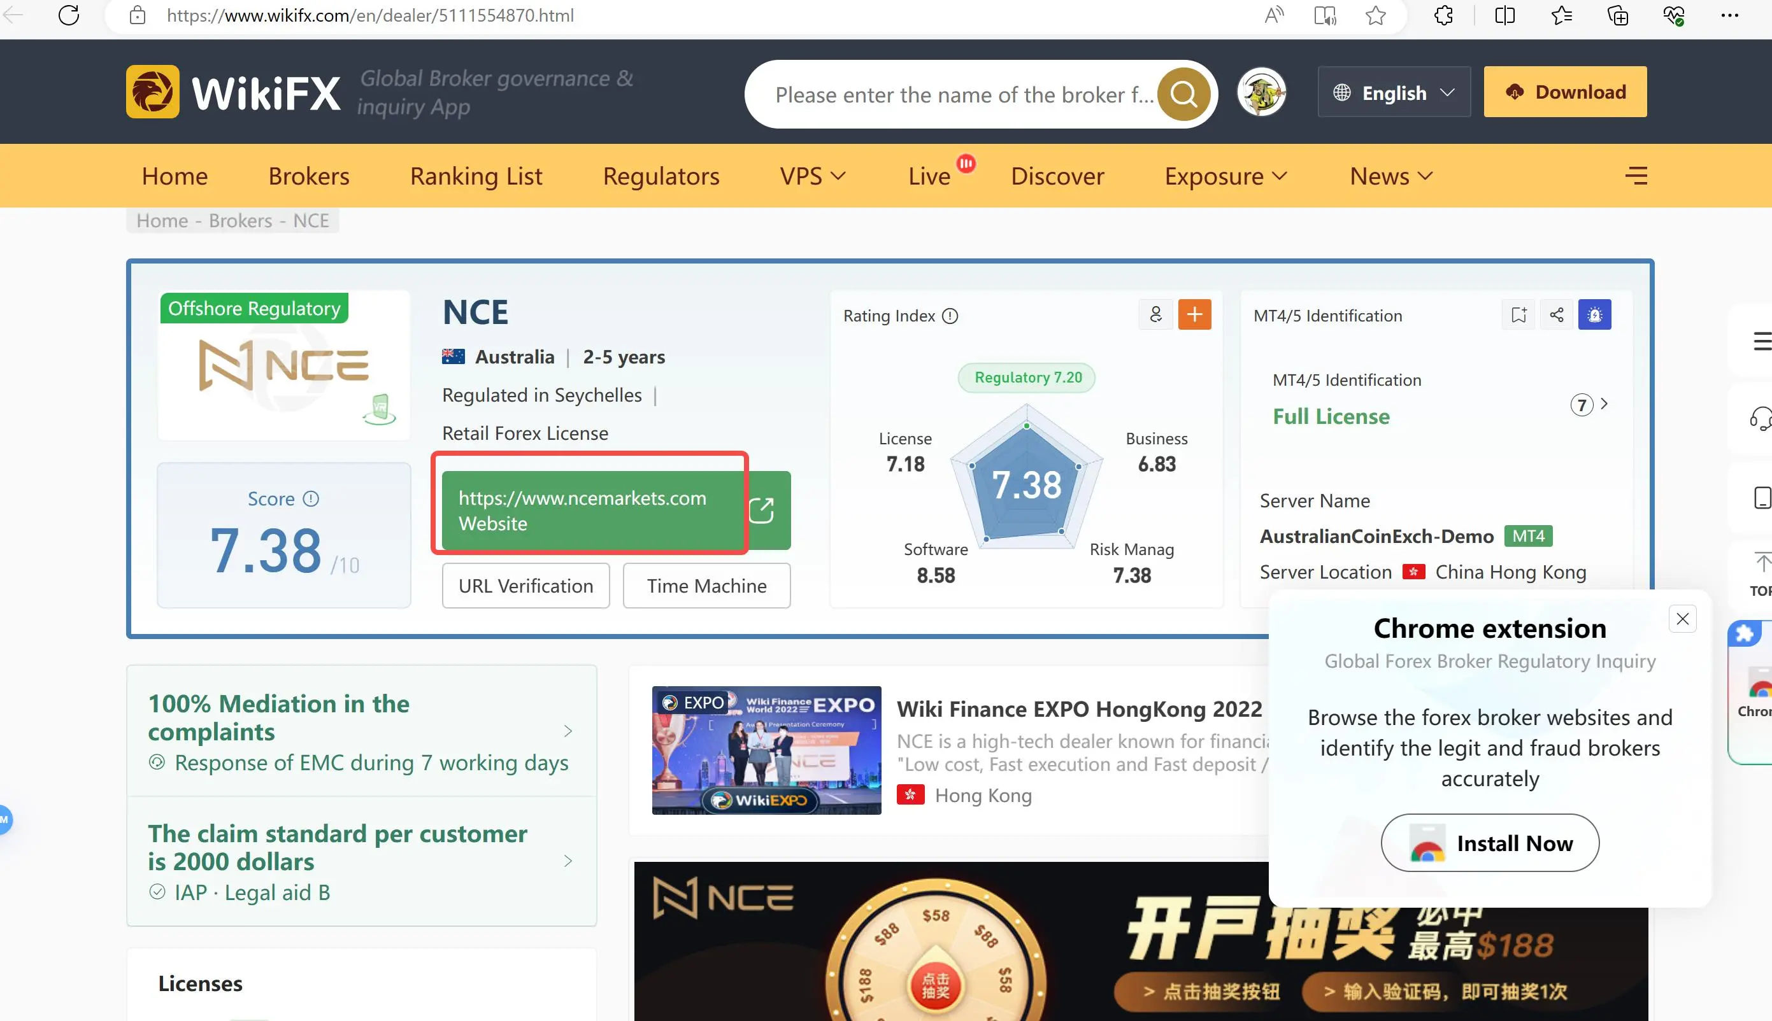Click the blue alert icon
Image resolution: width=1772 pixels, height=1021 pixels.
[1594, 315]
